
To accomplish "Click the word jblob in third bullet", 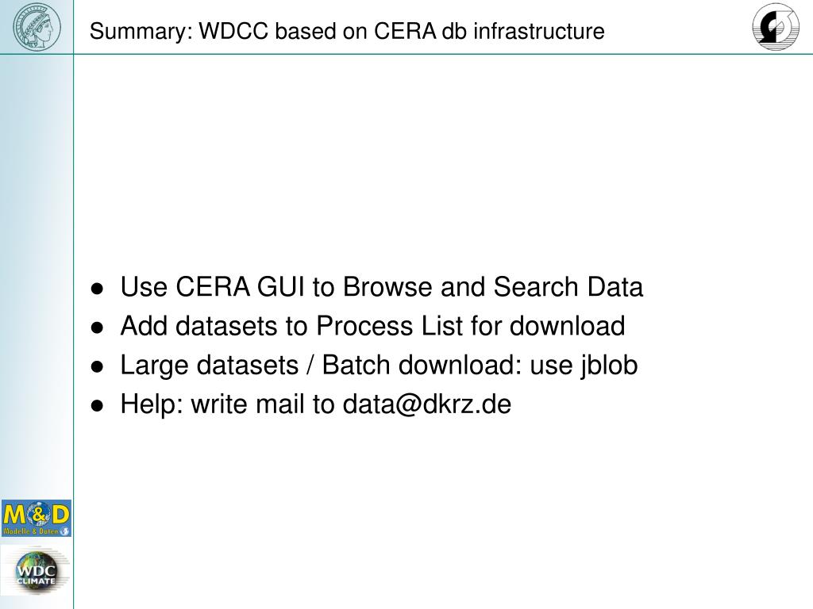I will tap(609, 365).
